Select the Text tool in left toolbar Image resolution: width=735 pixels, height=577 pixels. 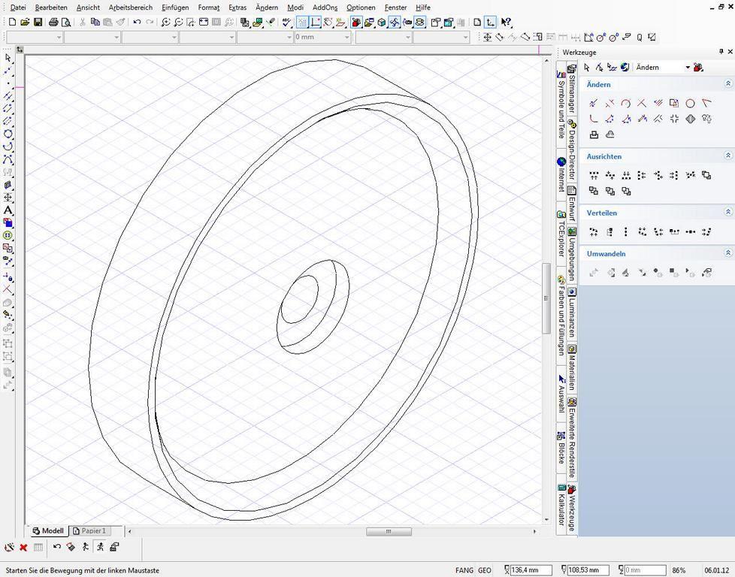tap(8, 210)
